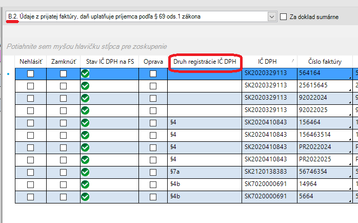The height and width of the screenshot is (223, 358).
Task: Select SK7020000691 cell in invoice 14964 row
Action: [269, 185]
